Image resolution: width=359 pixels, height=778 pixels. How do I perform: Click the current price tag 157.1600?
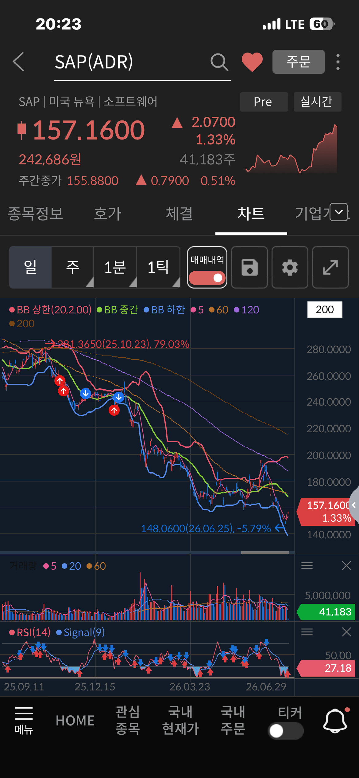(326, 512)
